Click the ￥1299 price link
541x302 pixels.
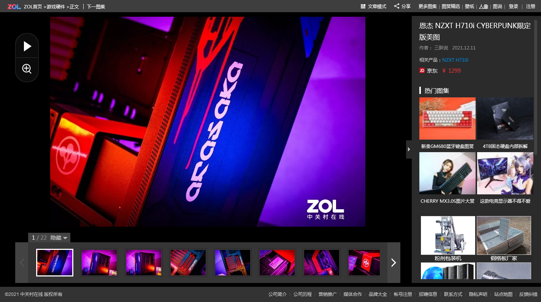(x=451, y=70)
